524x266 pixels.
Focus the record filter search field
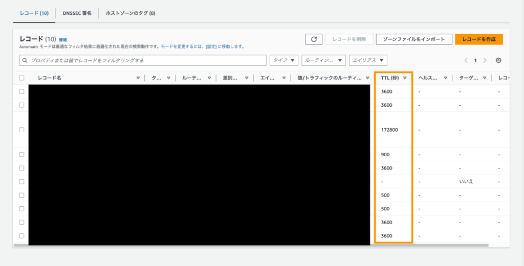click(143, 60)
